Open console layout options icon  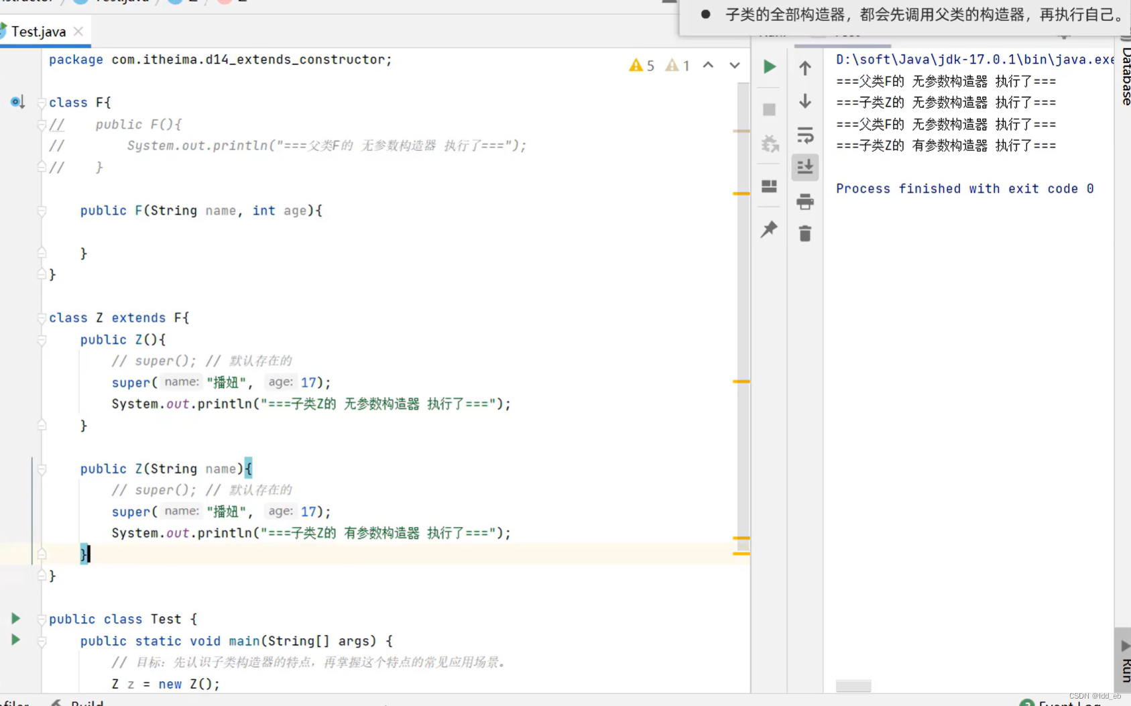point(769,187)
